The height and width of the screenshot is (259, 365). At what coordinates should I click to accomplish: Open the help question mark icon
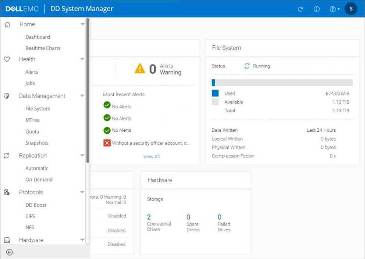pyautogui.click(x=333, y=9)
